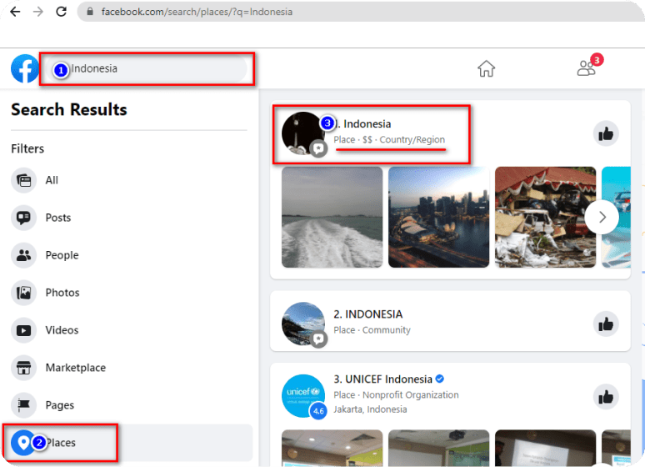Select the All filter icon
Screen dimensions: 645x467
point(23,180)
